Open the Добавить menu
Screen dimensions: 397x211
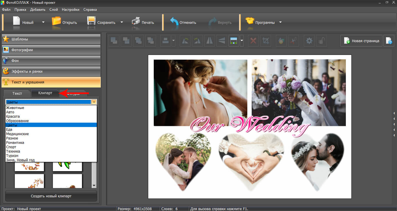[x=38, y=10]
